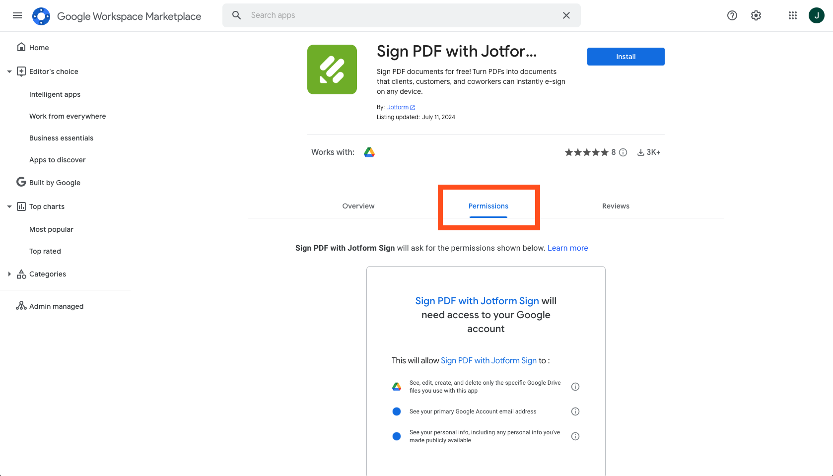This screenshot has height=476, width=833.
Task: Click the 3K+ downloads icon
Action: pyautogui.click(x=641, y=152)
